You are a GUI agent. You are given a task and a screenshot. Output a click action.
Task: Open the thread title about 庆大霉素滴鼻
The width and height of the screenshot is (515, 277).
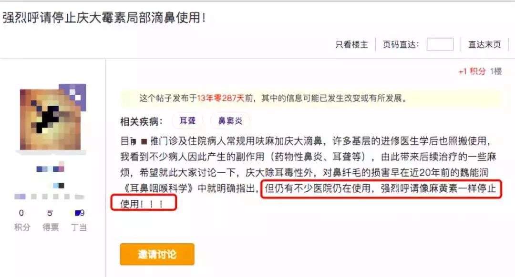(x=104, y=18)
